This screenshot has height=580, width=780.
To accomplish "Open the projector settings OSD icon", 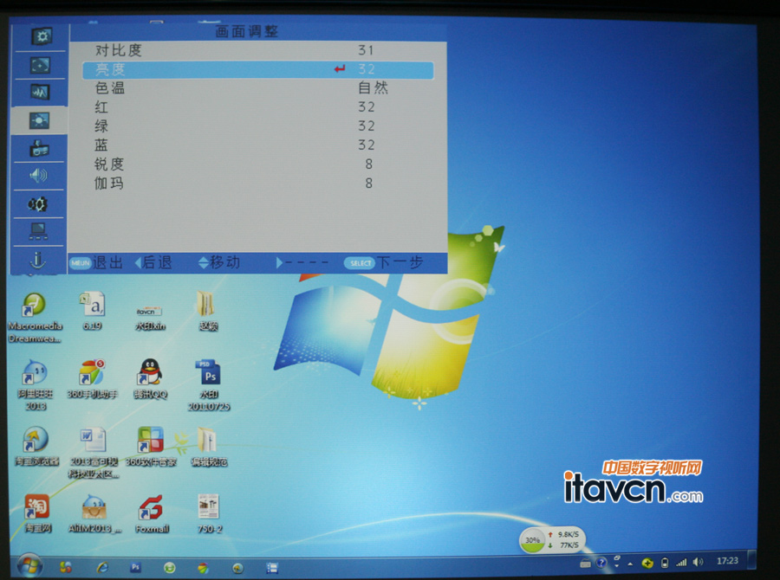I will [39, 148].
